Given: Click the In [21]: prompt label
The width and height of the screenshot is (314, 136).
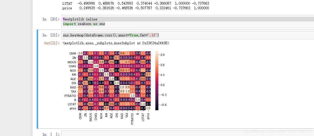Looking at the screenshot, I should pos(51,35).
